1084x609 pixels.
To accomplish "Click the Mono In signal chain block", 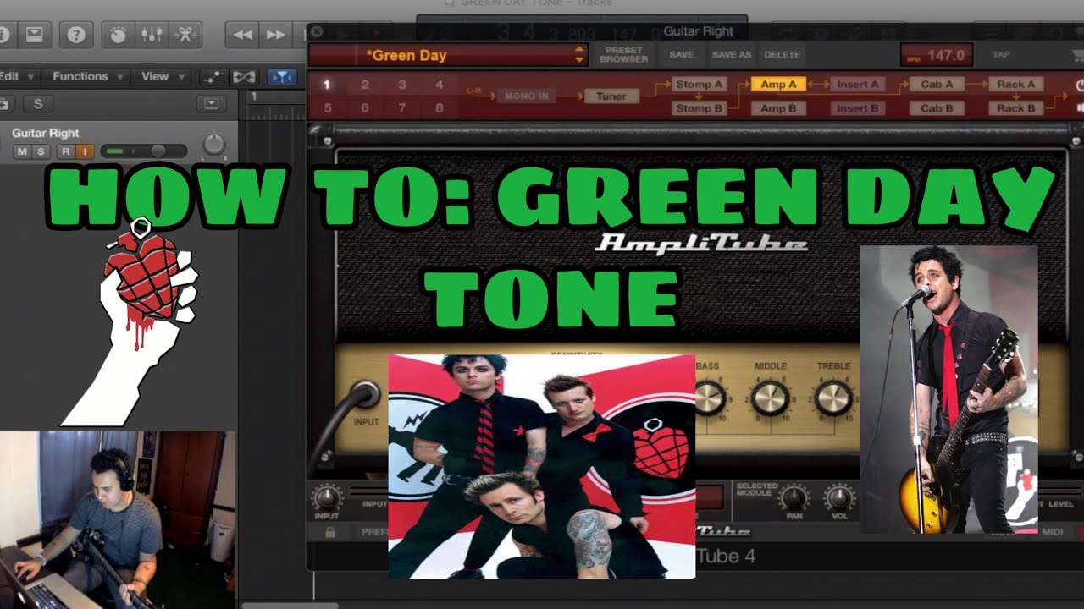I will [526, 96].
